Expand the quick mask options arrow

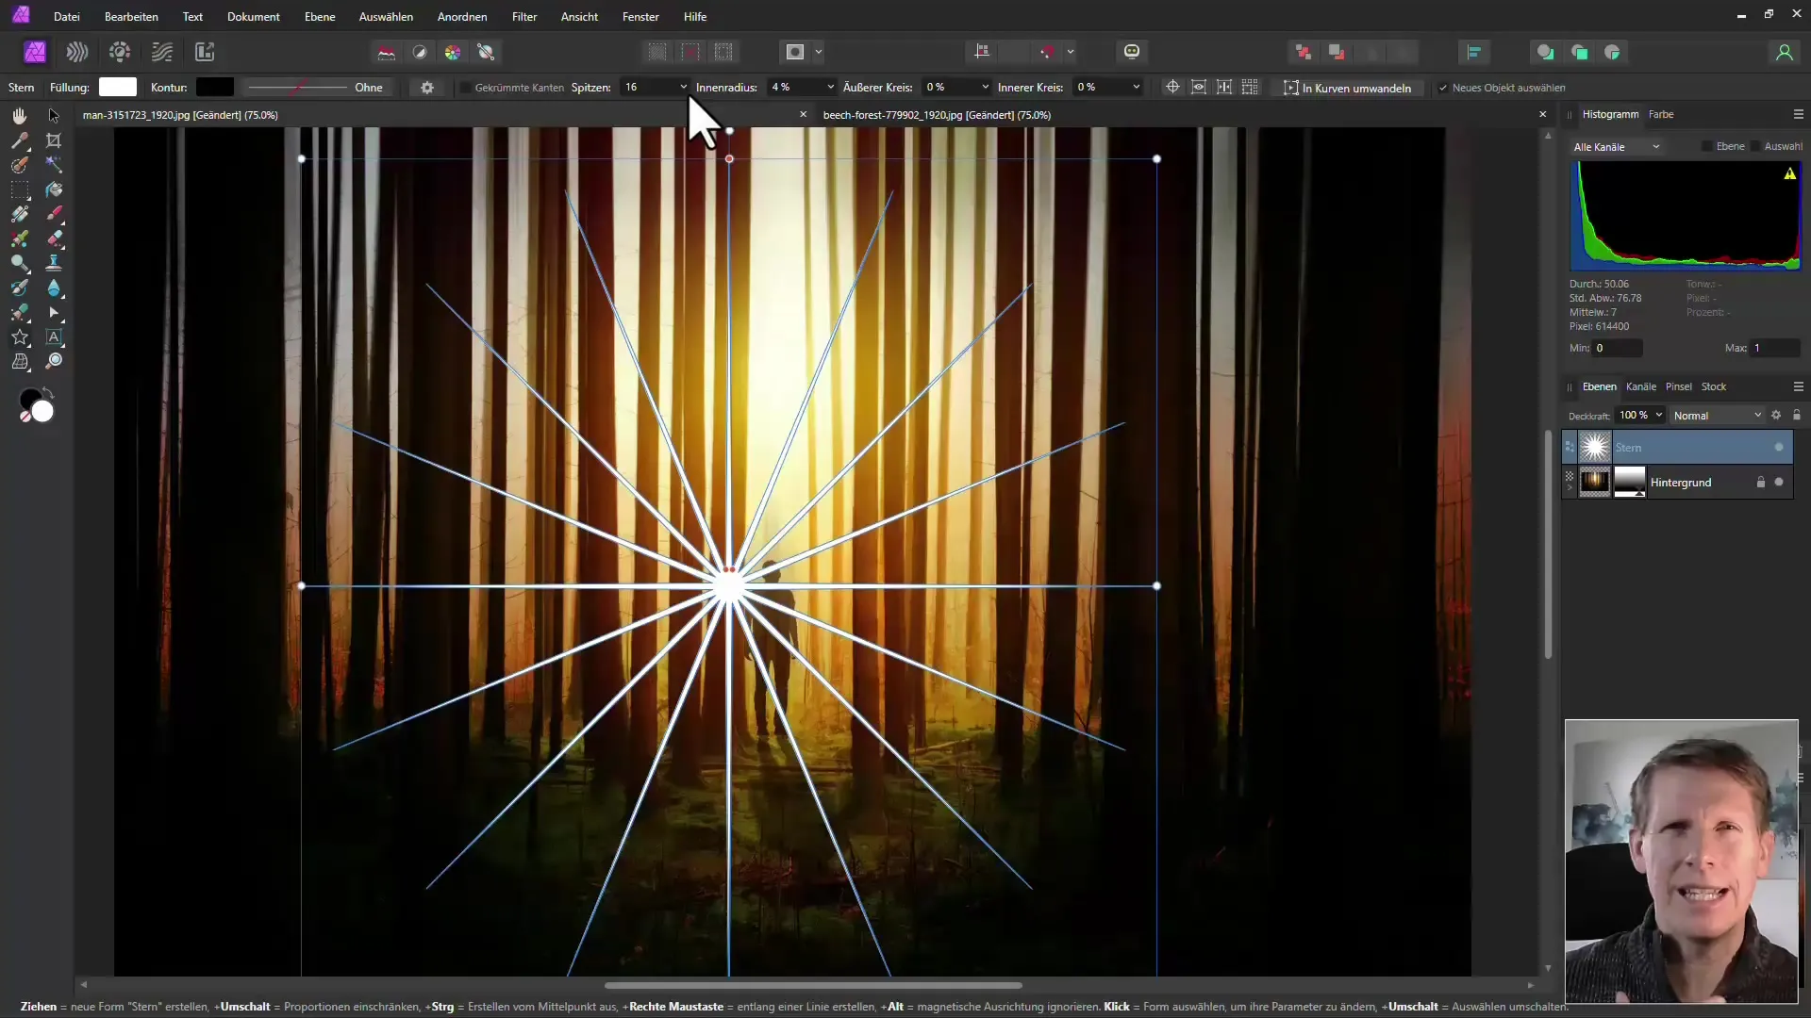(818, 52)
